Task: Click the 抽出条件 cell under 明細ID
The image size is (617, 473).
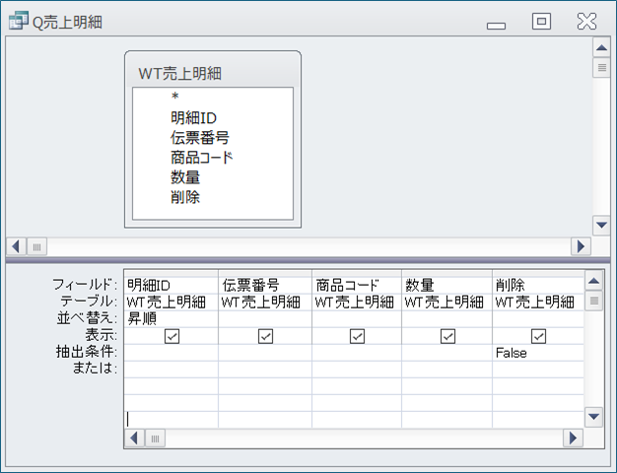Action: pos(171,353)
